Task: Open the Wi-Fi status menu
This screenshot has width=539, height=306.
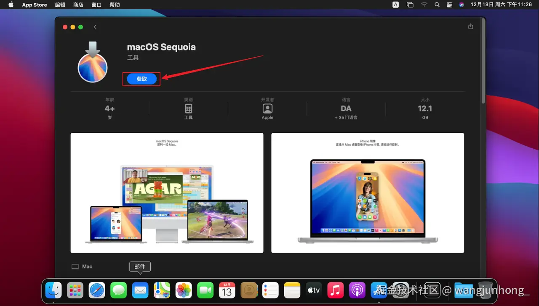Action: [x=424, y=5]
